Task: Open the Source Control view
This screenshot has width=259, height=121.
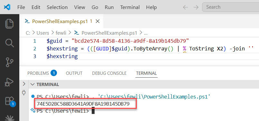Action: coord(9,62)
